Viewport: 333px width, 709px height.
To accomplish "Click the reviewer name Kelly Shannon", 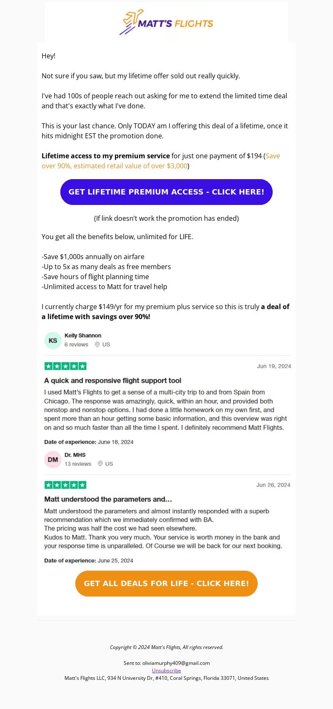I will coord(83,335).
